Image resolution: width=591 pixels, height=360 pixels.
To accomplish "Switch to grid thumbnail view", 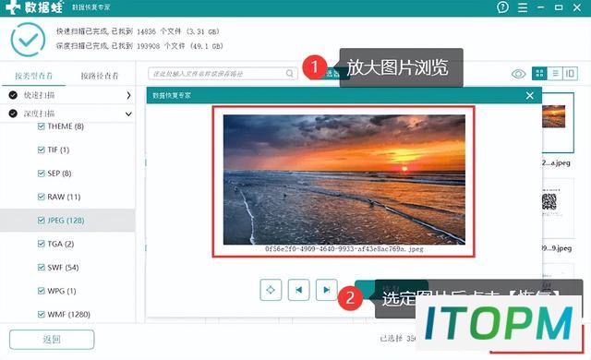I will tap(539, 74).
